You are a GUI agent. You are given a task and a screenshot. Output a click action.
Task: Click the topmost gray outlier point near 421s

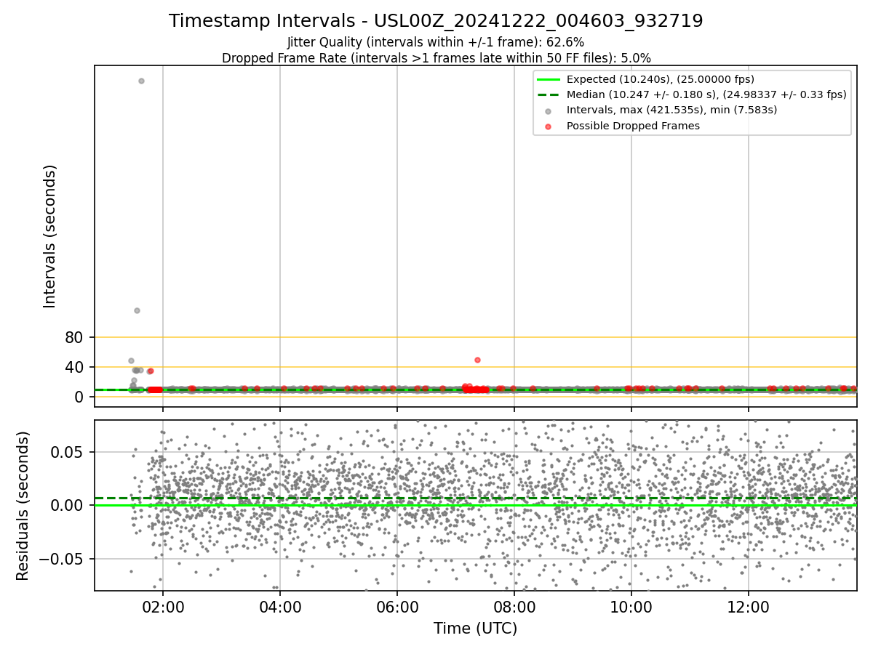point(141,81)
